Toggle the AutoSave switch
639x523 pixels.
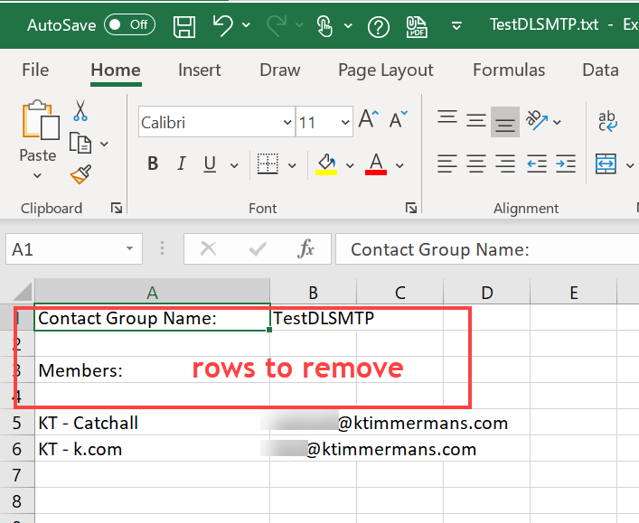click(x=129, y=25)
